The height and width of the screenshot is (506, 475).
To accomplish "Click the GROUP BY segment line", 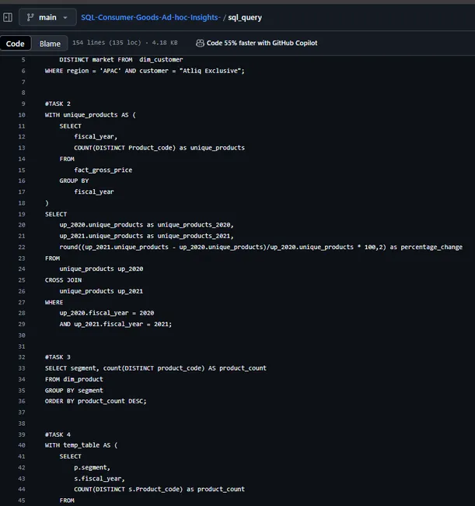I will 74,391.
